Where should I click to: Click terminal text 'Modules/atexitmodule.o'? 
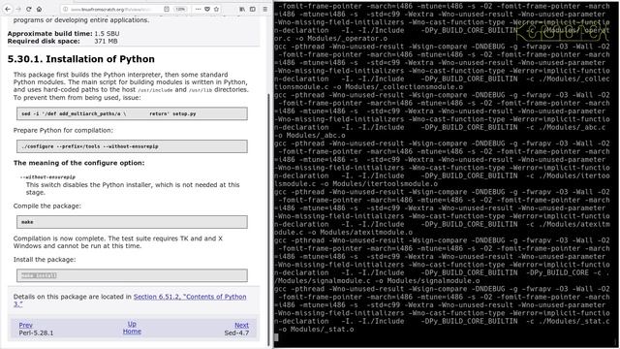366,233
